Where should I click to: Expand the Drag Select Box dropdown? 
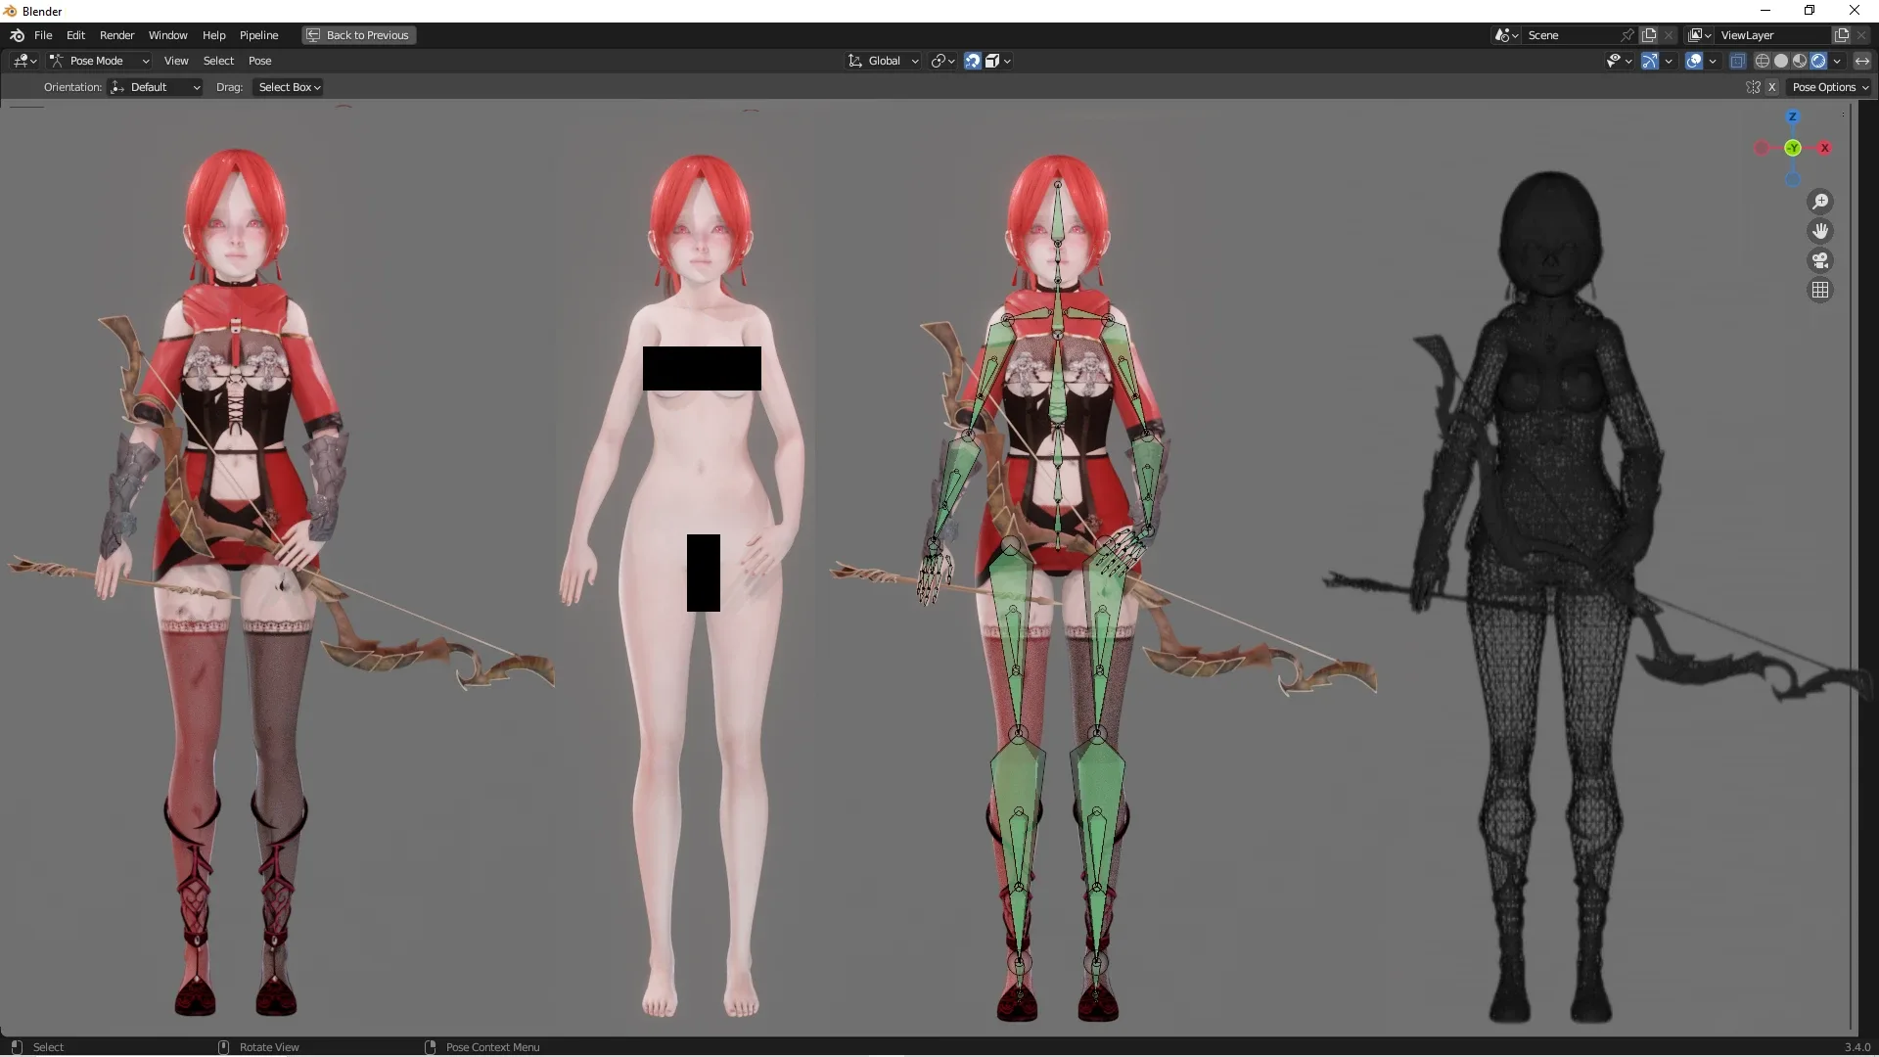coord(289,87)
